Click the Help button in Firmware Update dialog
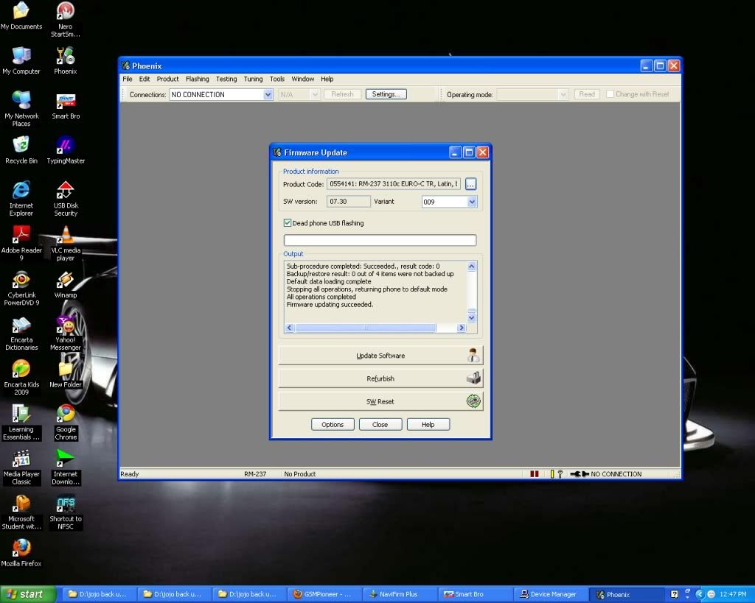Image resolution: width=755 pixels, height=603 pixels. click(428, 425)
